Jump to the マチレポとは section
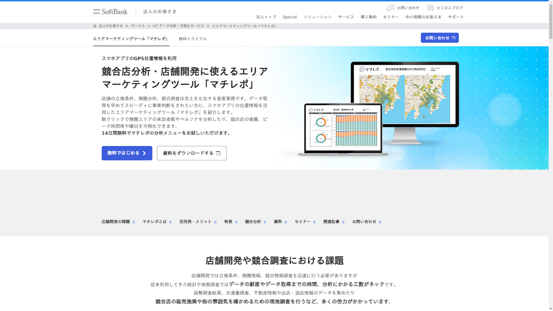553x311 pixels. point(154,221)
